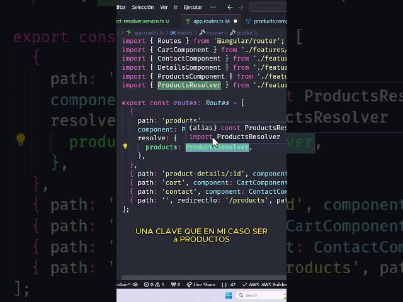This screenshot has height=302, width=403.
Task: Click the 'contact' path string
Action: click(179, 191)
